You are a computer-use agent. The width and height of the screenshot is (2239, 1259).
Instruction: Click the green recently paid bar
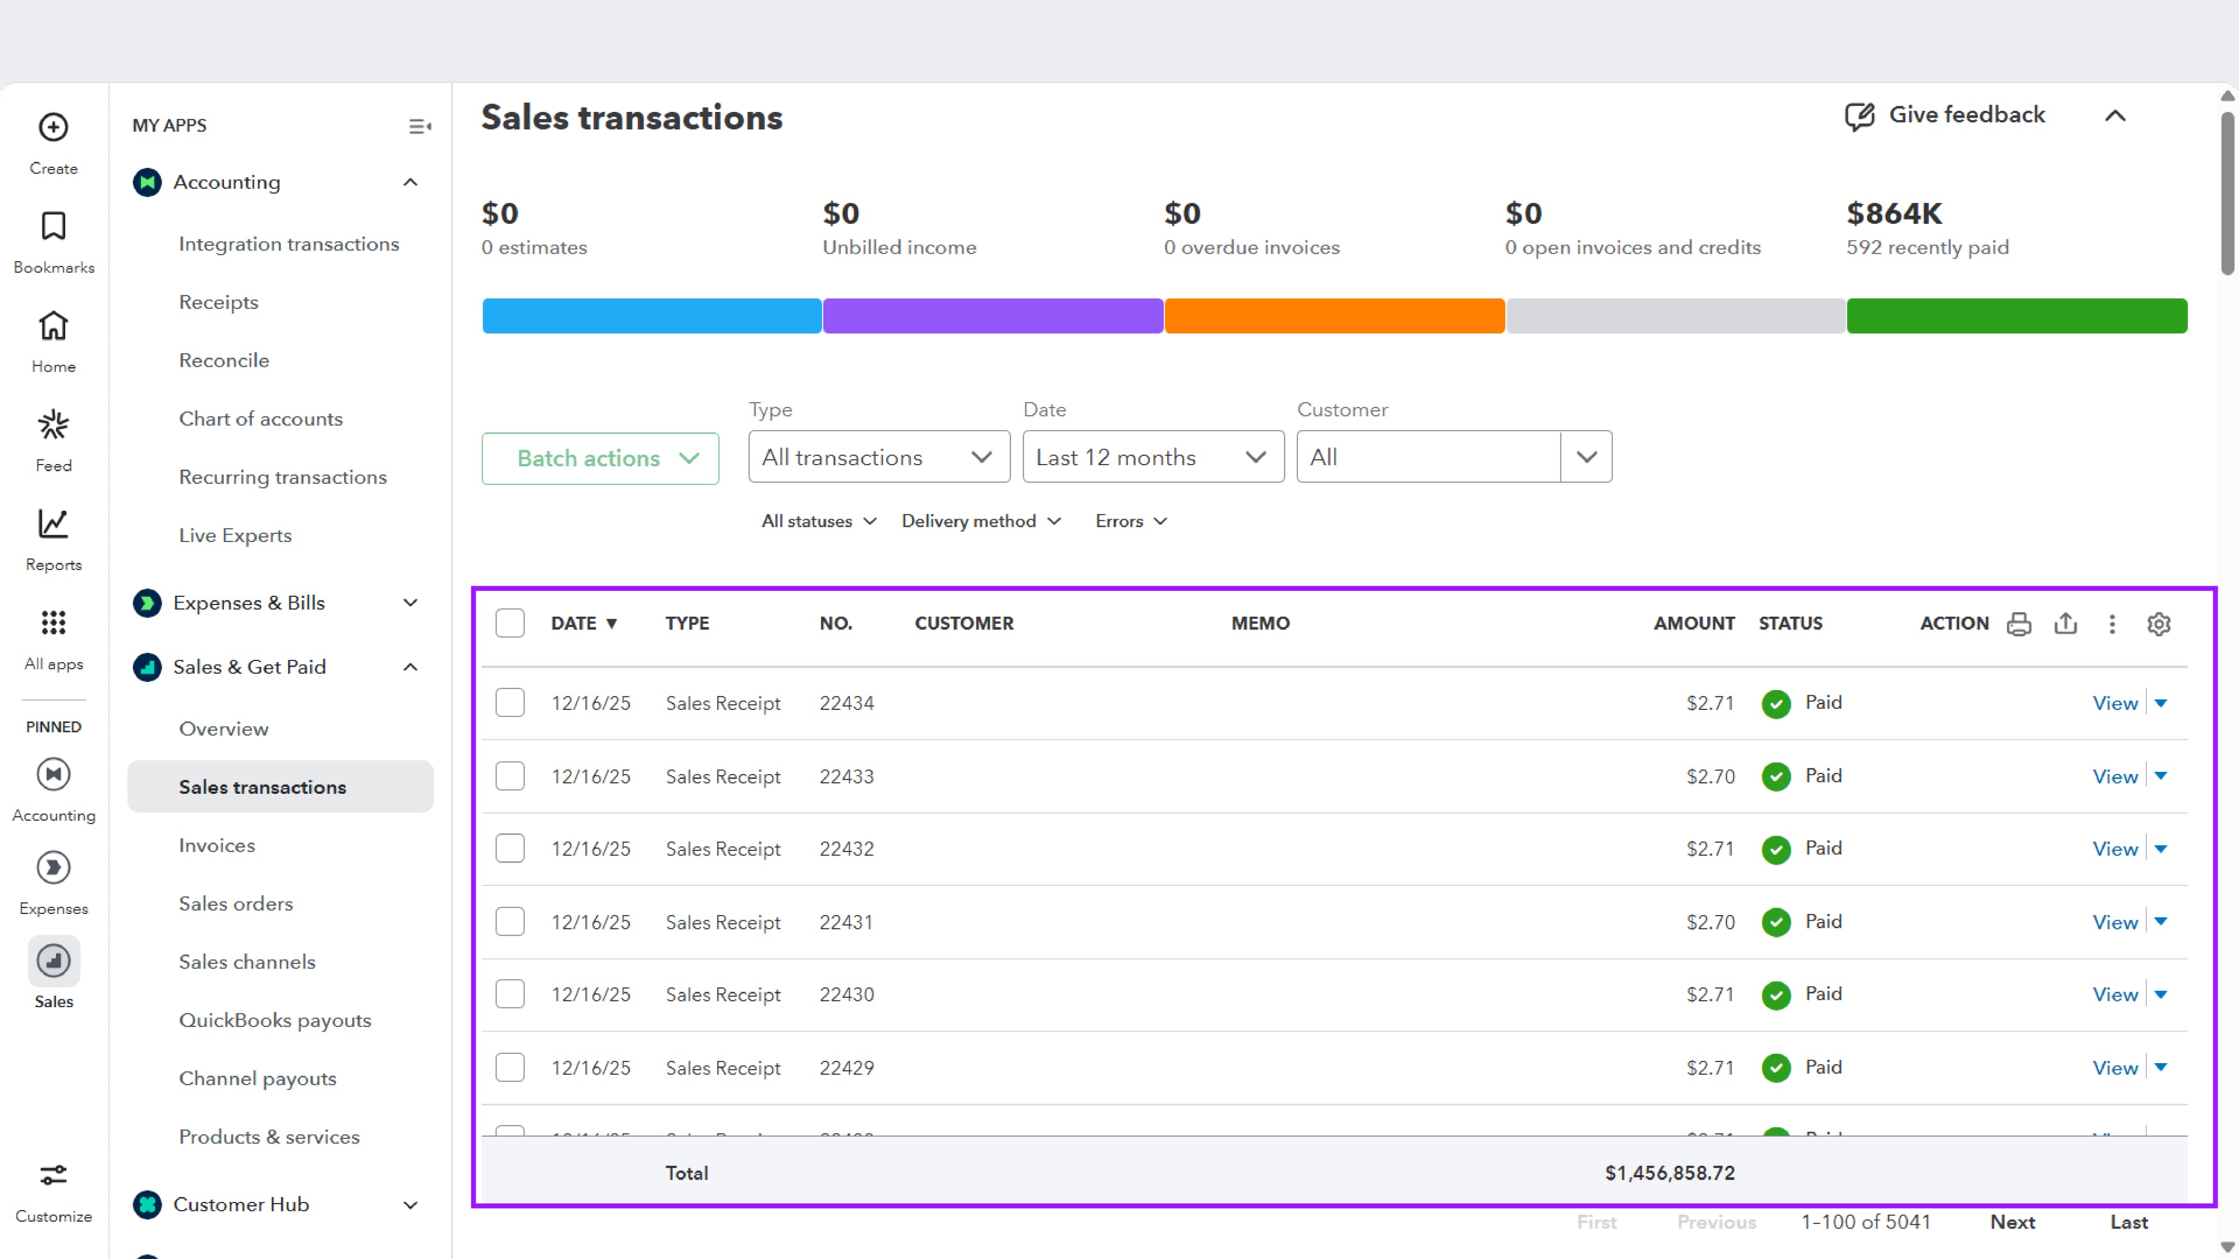coord(2016,316)
